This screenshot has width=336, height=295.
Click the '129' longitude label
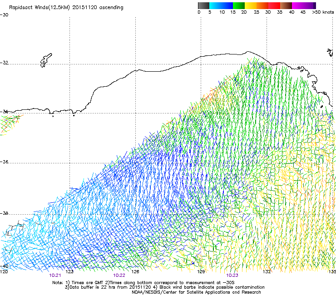click(201, 272)
